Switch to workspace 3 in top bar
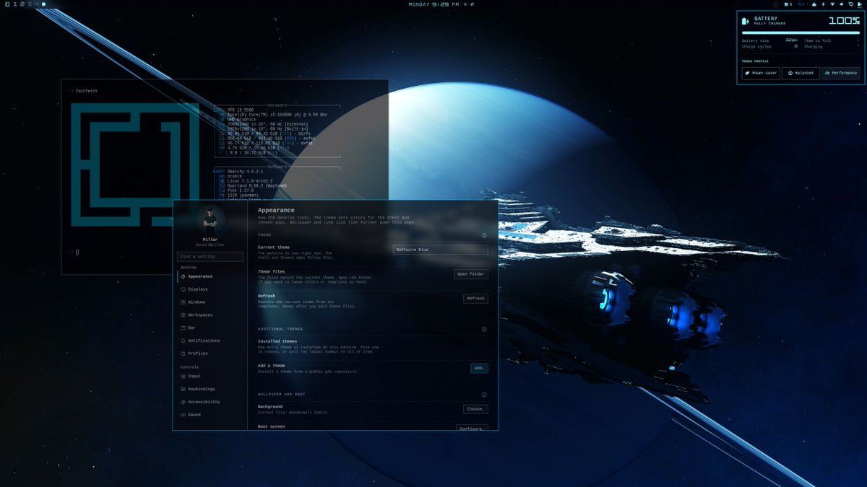The height and width of the screenshot is (487, 867). 29,4
